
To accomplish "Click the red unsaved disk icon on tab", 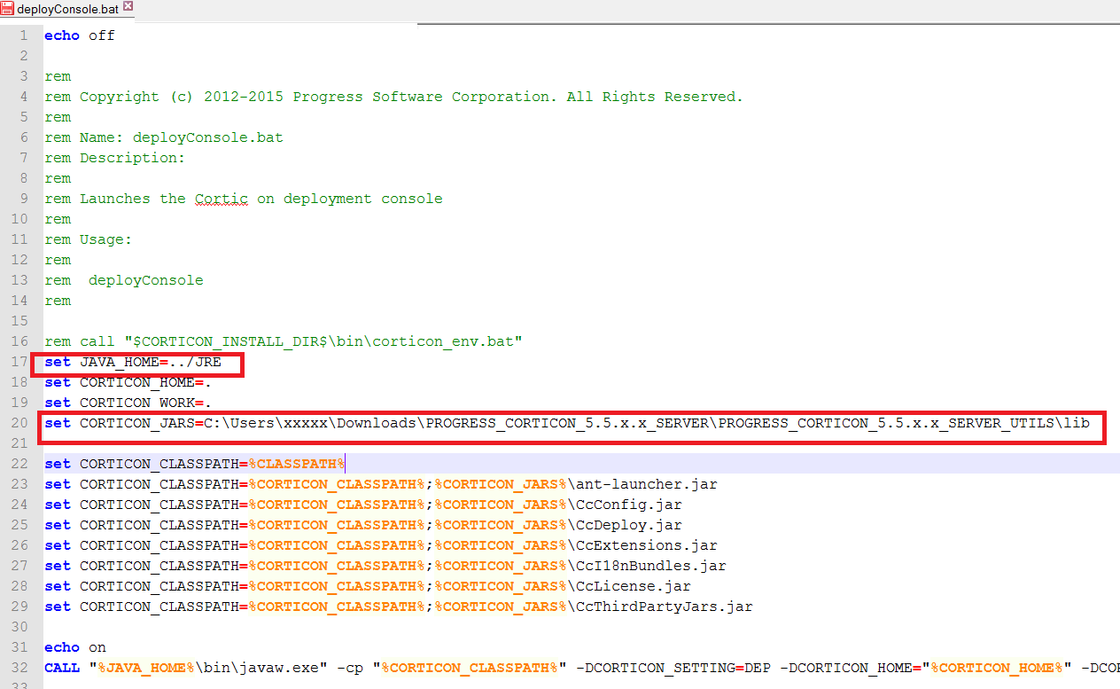I will pyautogui.click(x=8, y=9).
